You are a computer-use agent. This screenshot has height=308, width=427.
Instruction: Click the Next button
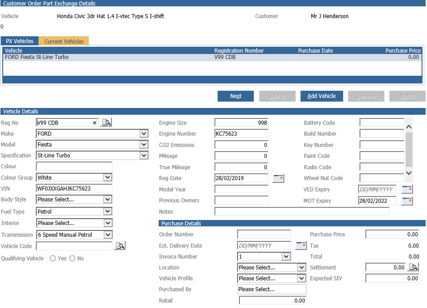236,96
